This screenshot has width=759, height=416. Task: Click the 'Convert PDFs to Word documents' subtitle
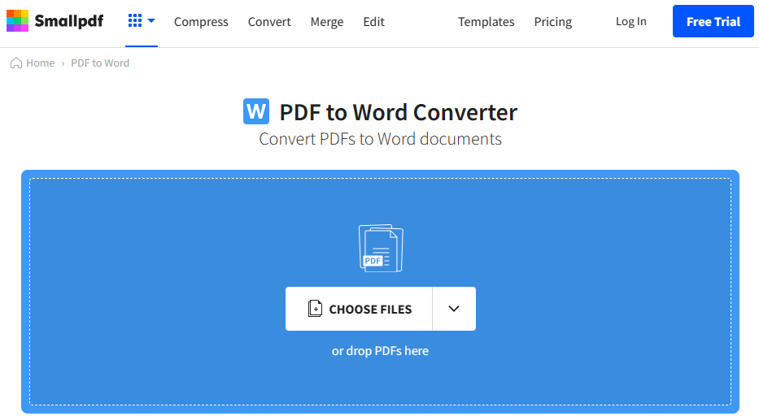pyautogui.click(x=380, y=139)
